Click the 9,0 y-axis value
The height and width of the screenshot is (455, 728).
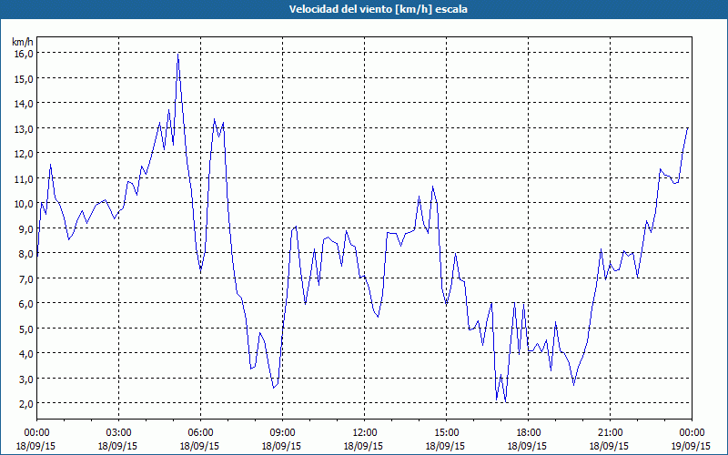point(25,229)
